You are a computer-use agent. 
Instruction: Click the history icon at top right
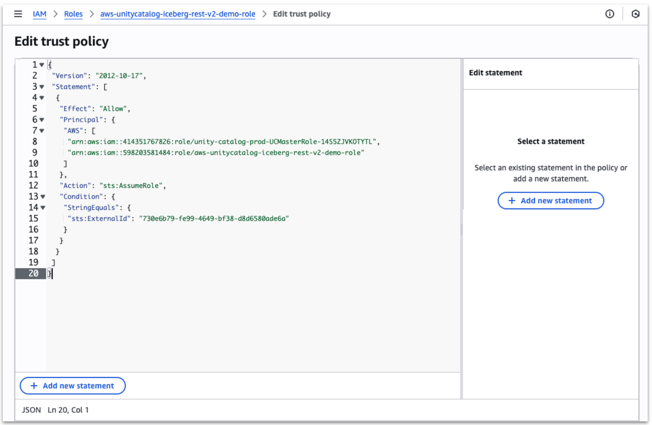[636, 14]
